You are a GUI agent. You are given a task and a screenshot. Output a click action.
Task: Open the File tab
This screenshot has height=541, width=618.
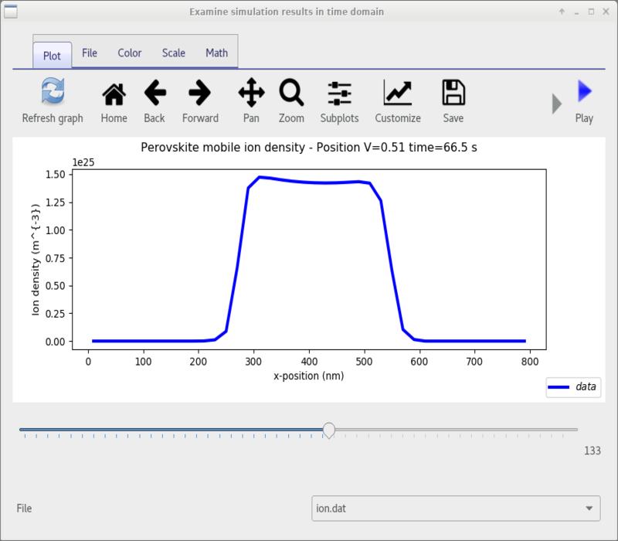click(x=90, y=53)
